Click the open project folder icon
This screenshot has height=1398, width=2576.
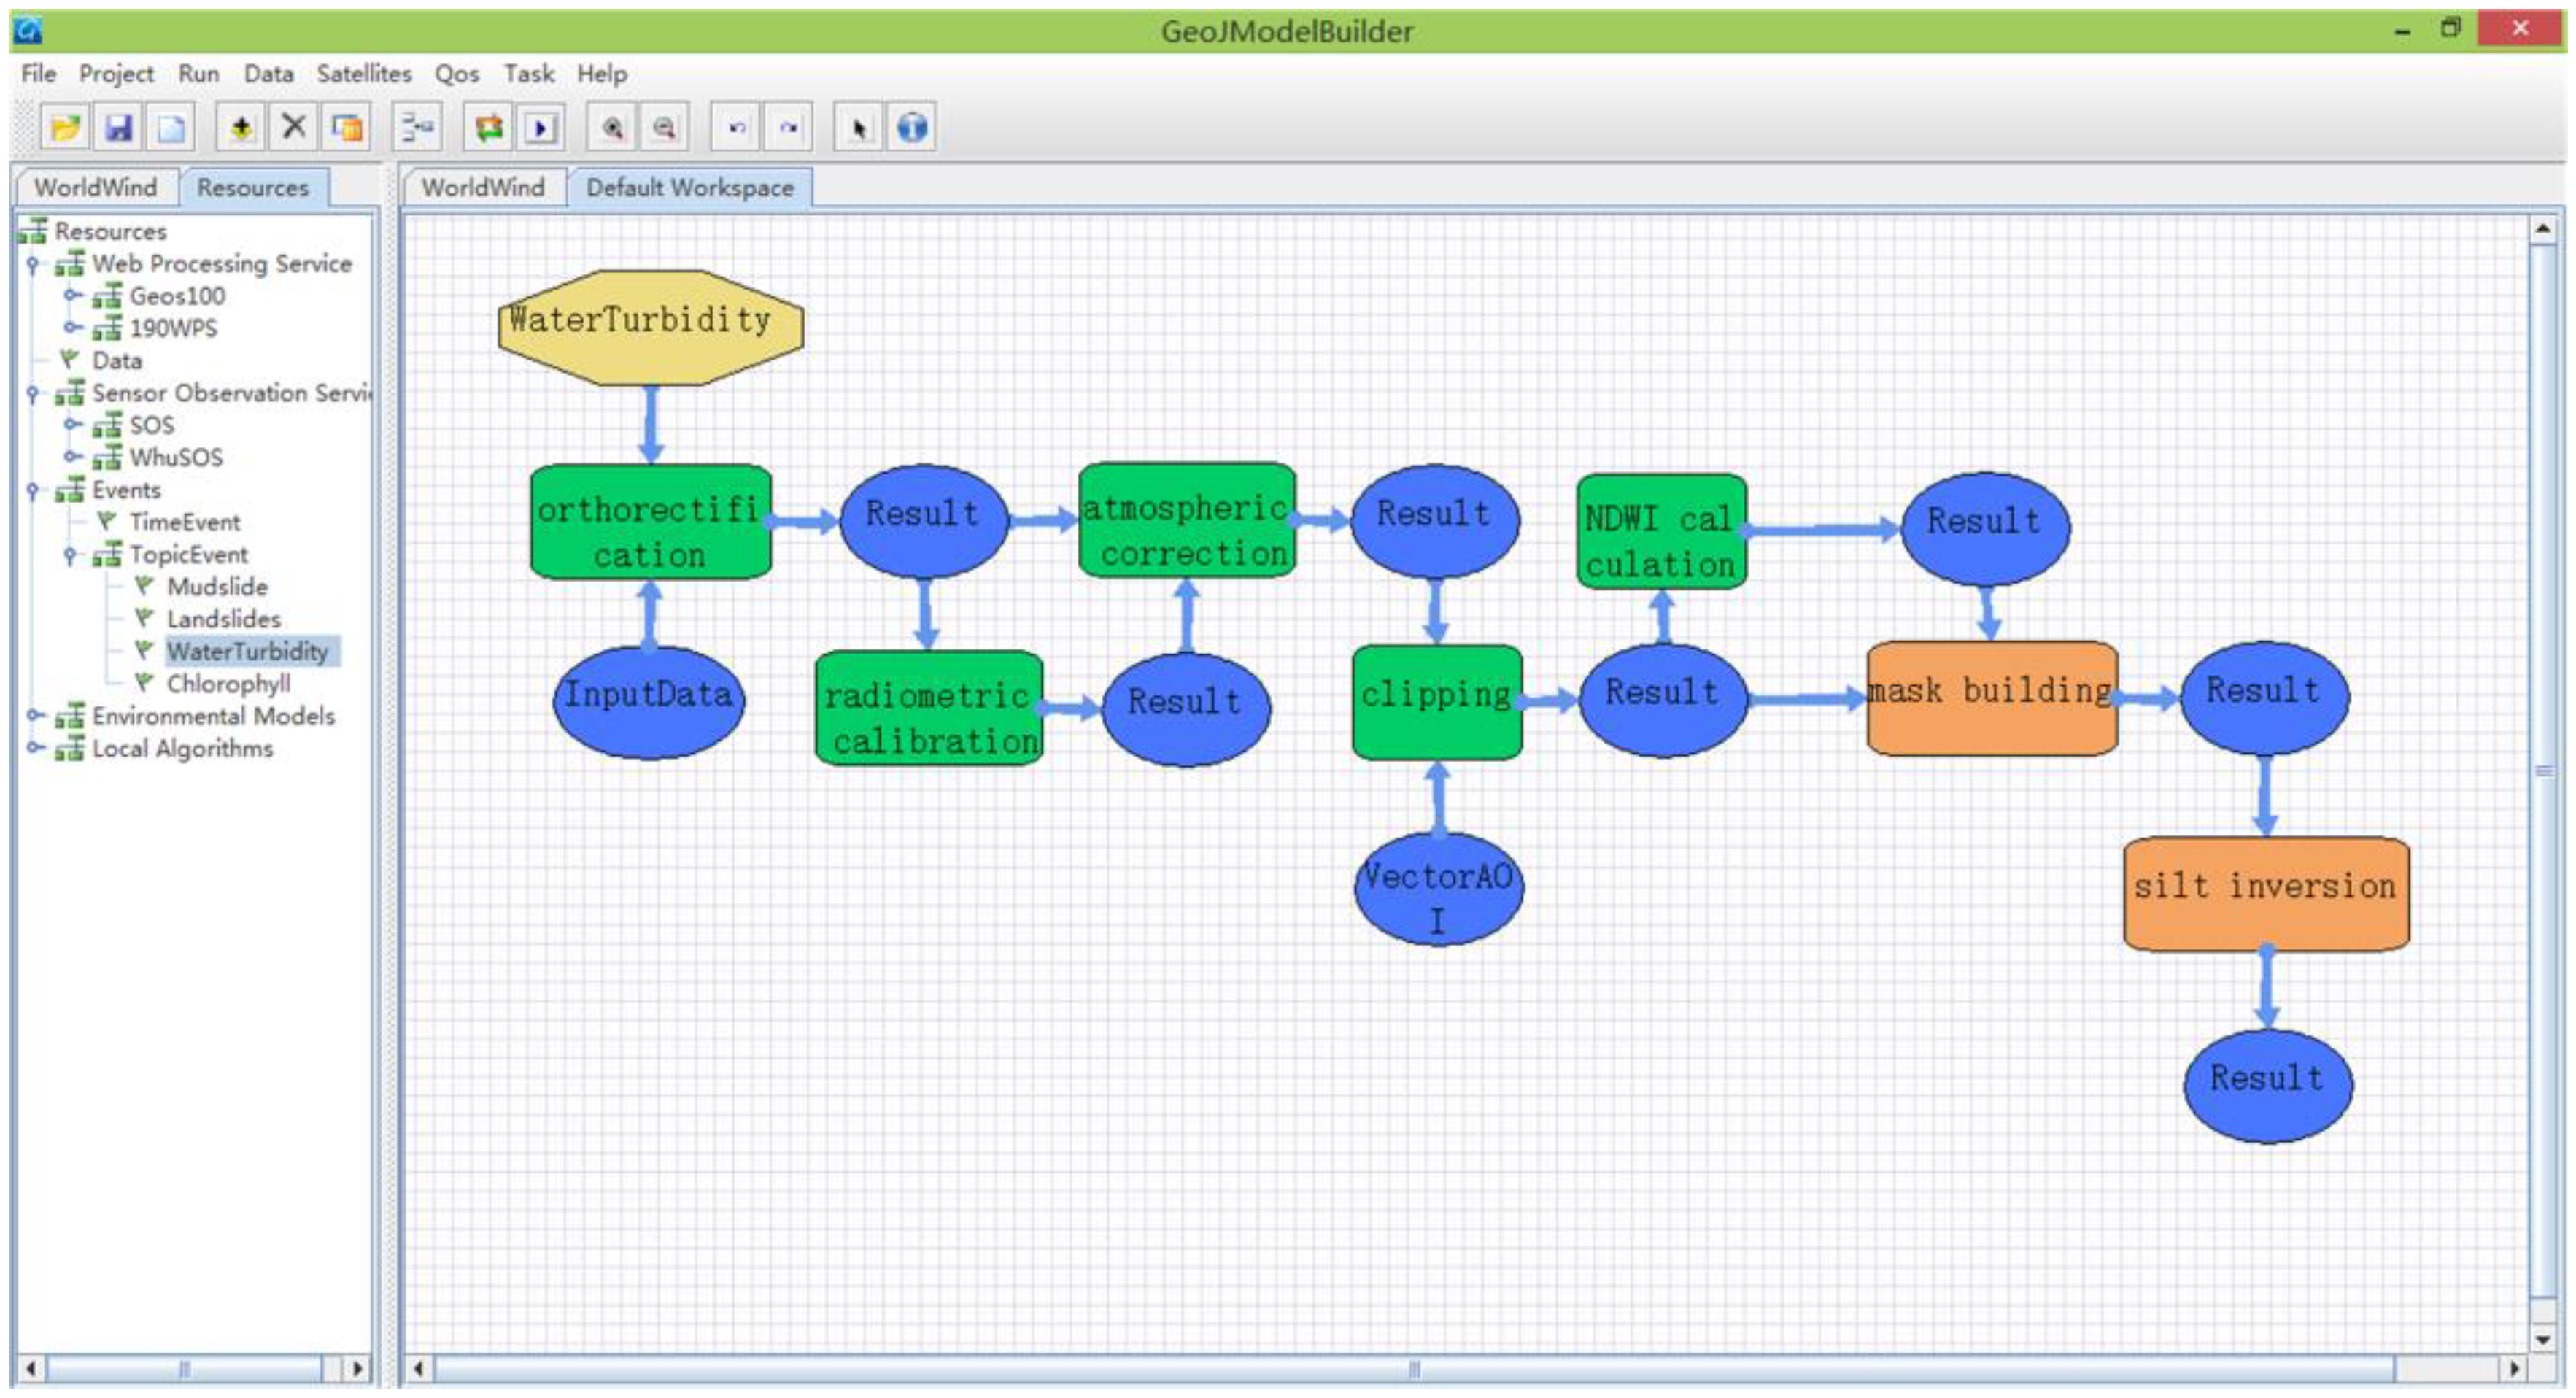coord(65,128)
